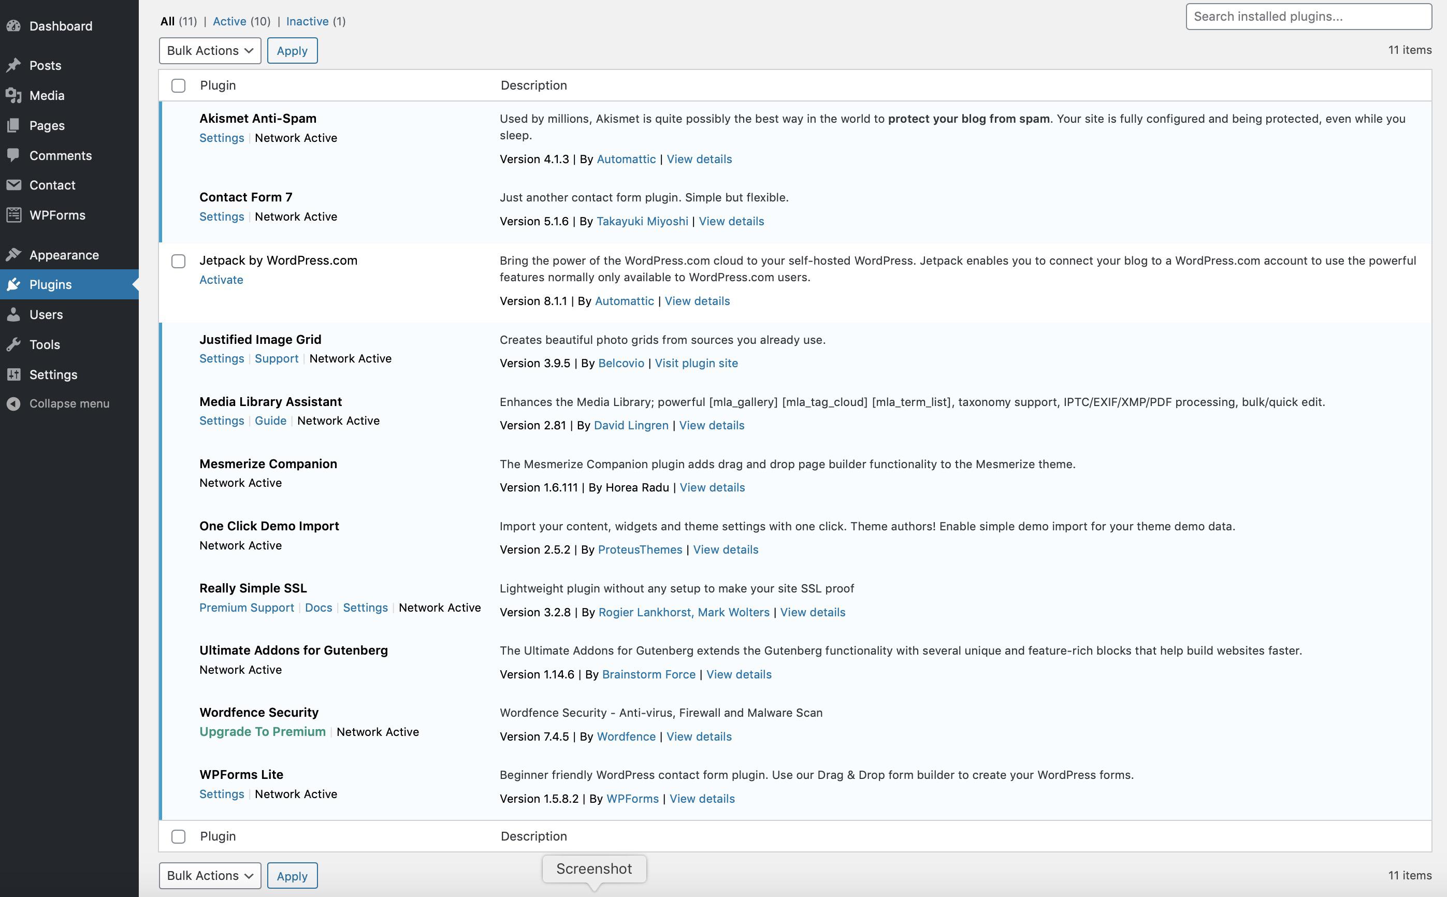Viewport: 1447px width, 897px height.
Task: Click the top Apply button
Action: point(292,50)
